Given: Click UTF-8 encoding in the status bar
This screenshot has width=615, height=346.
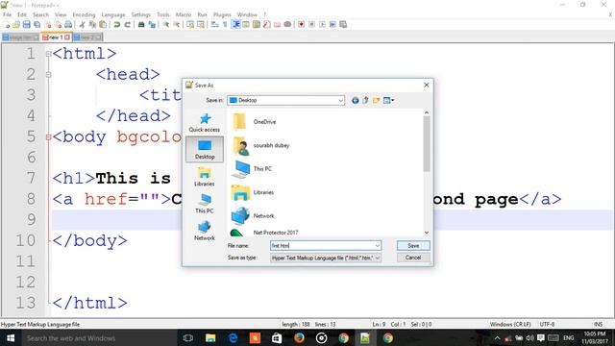Looking at the screenshot, I should pos(547,325).
